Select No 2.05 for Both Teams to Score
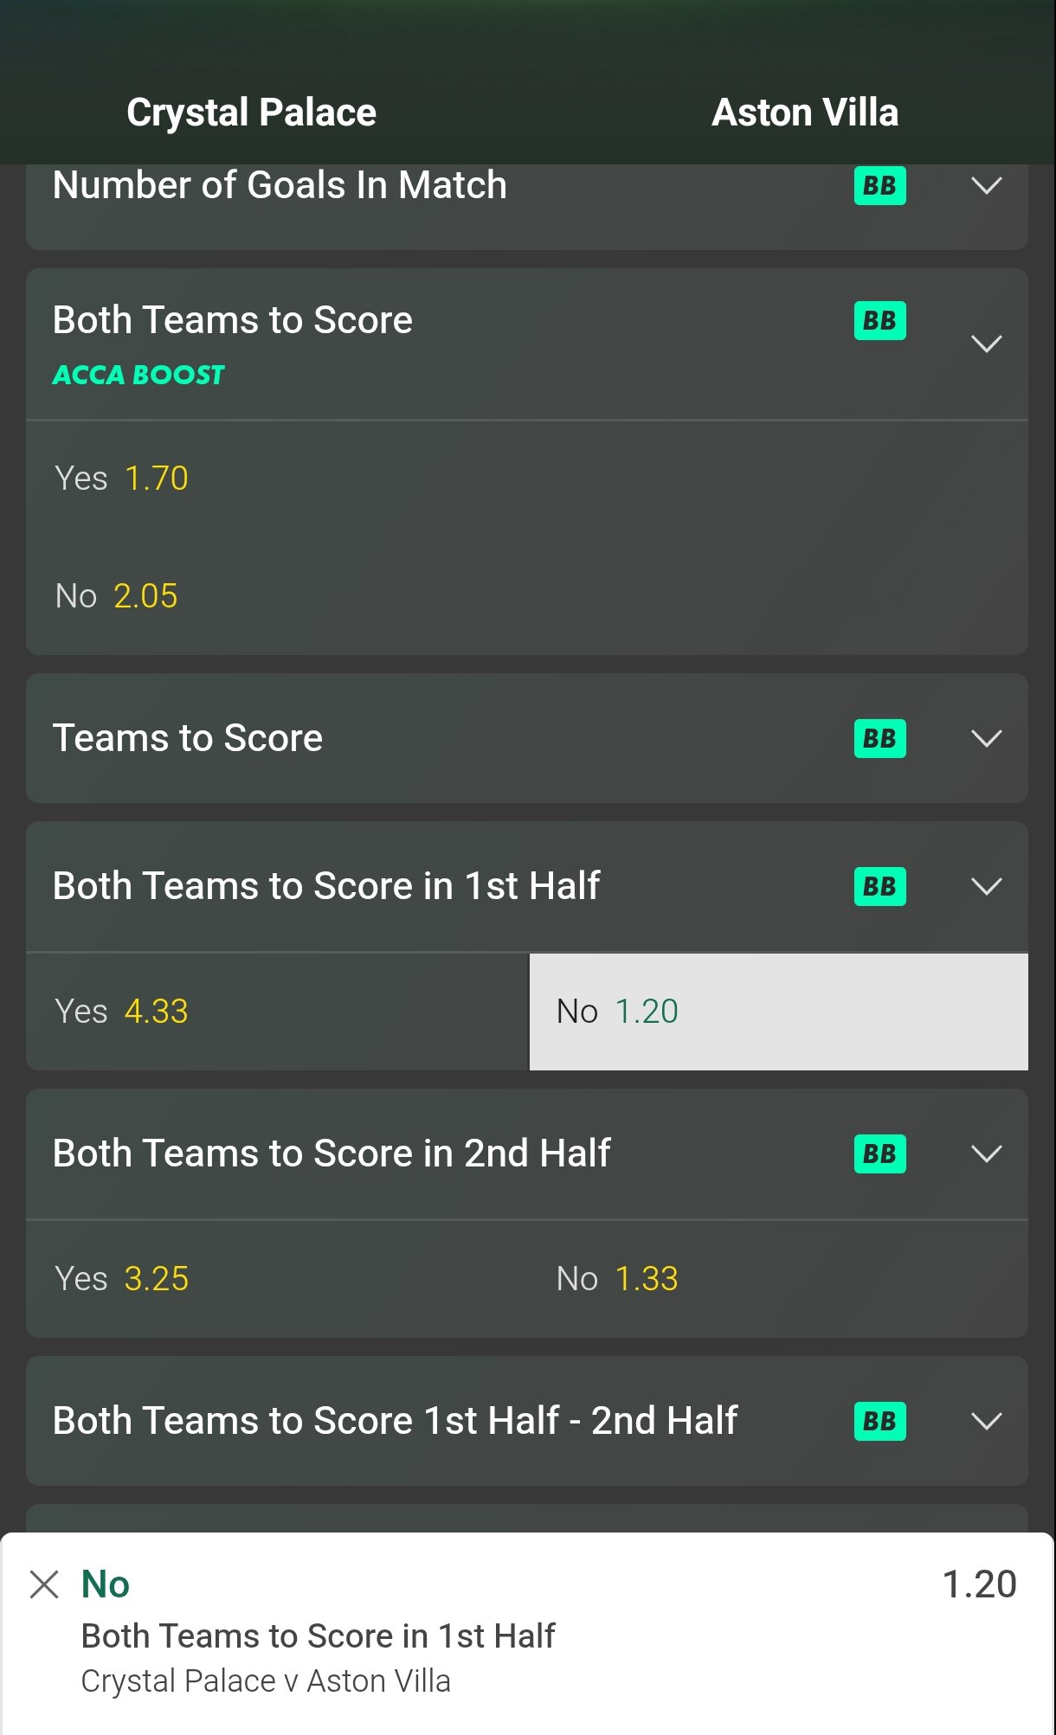1056x1735 pixels. (116, 596)
